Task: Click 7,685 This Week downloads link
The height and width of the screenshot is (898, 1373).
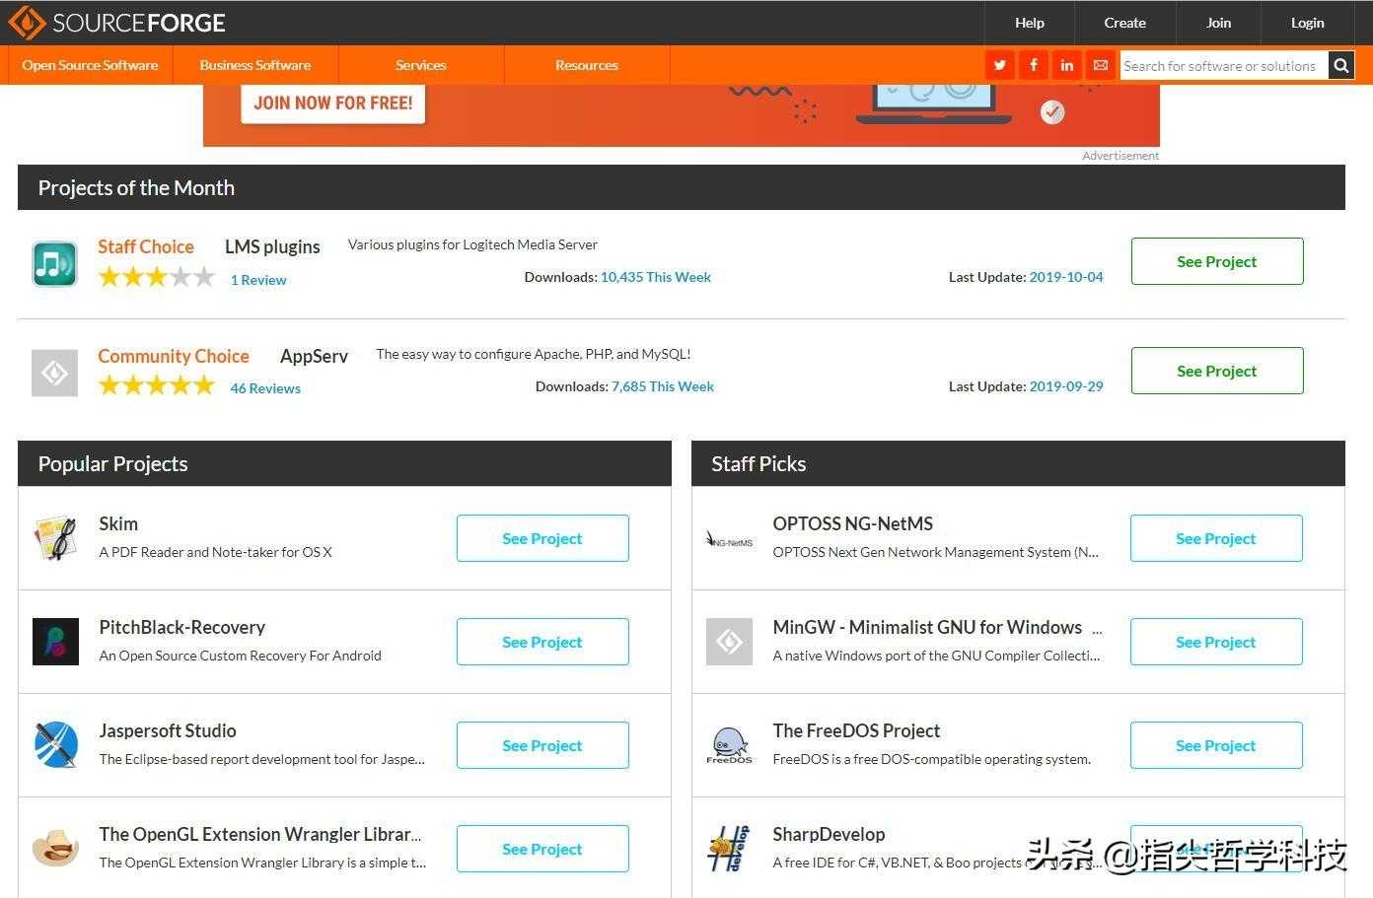Action: pos(663,386)
